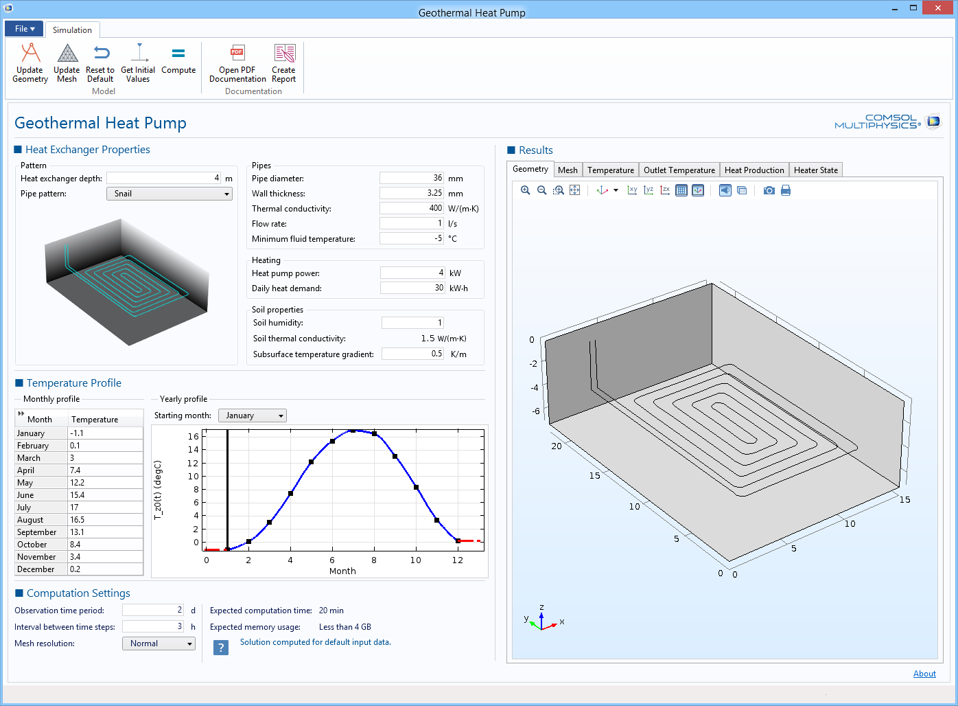The width and height of the screenshot is (958, 706).
Task: Open the File menu
Action: click(24, 29)
